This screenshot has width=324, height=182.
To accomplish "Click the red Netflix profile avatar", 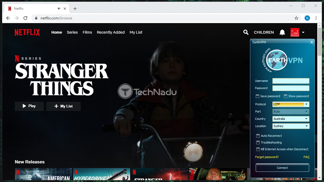I will pyautogui.click(x=295, y=32).
